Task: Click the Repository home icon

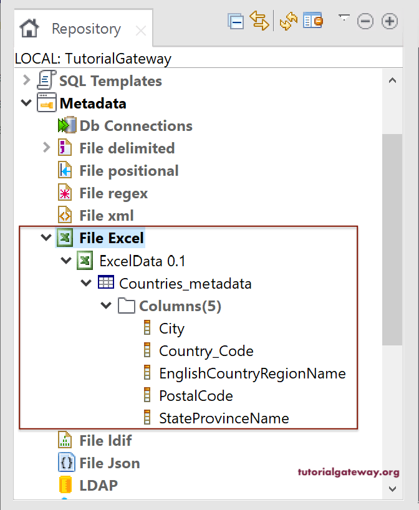Action: tap(29, 28)
